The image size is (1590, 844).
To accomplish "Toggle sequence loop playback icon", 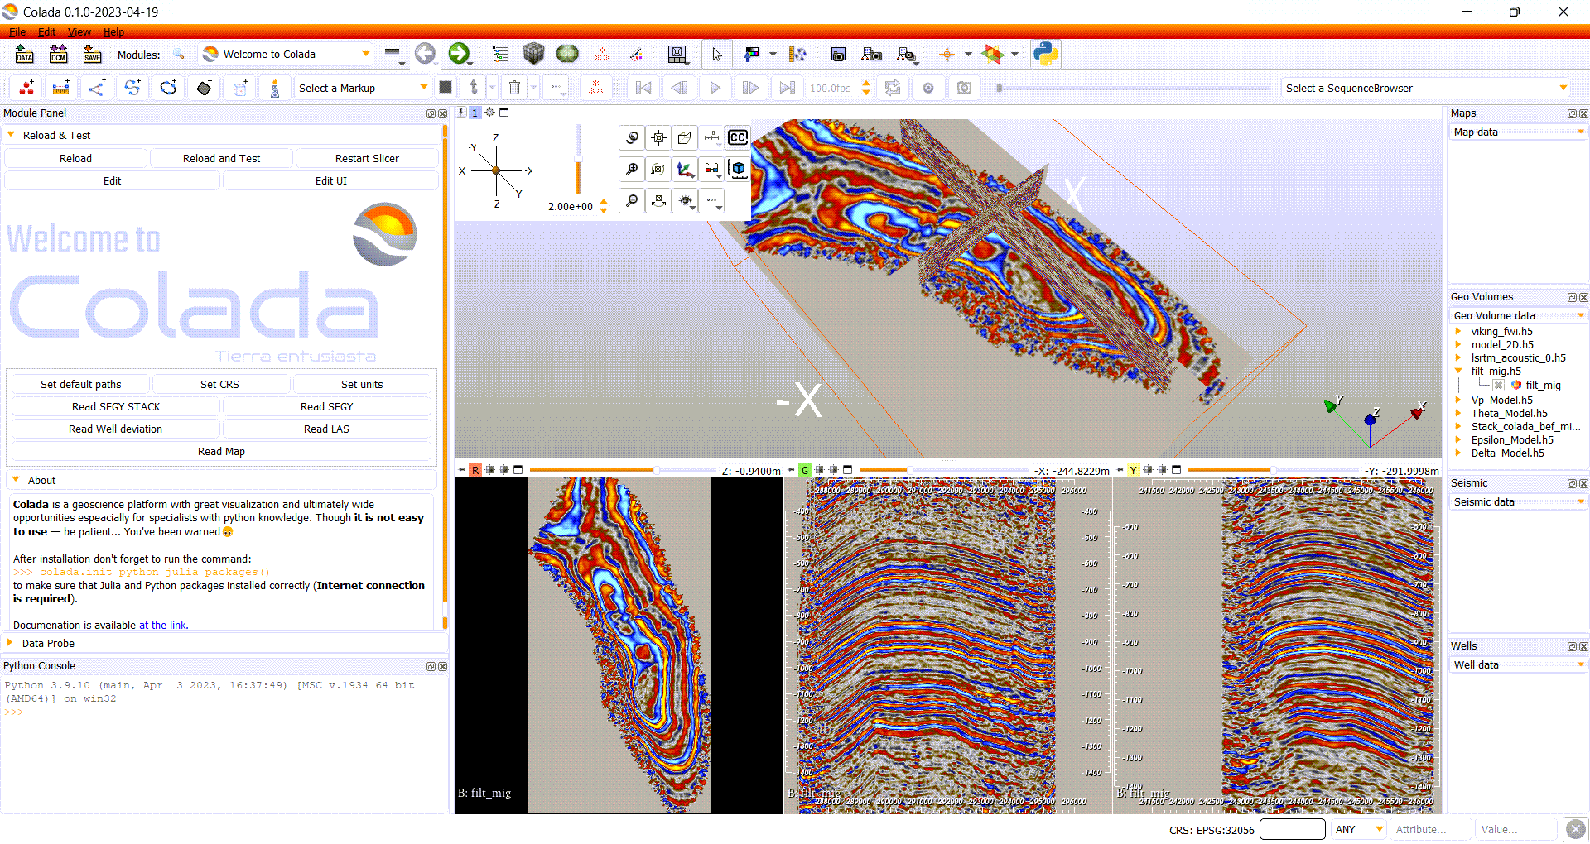I will coord(893,88).
